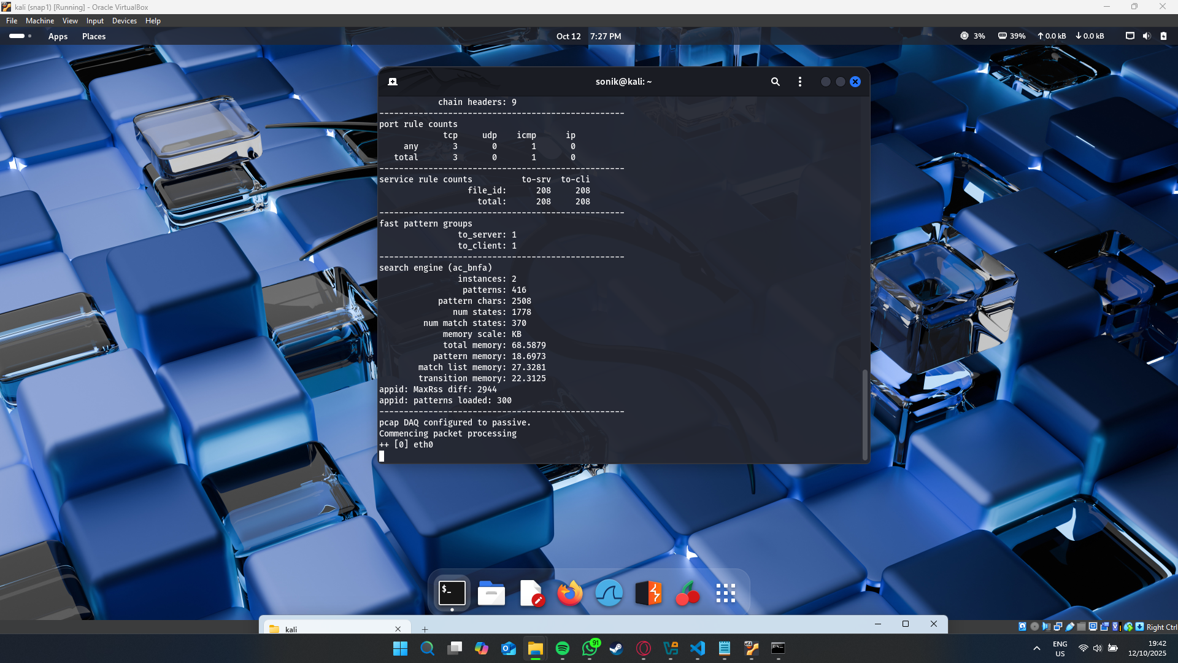1178x663 pixels.
Task: Click the upload speed 0.0 kB indicator
Action: pos(1052,36)
